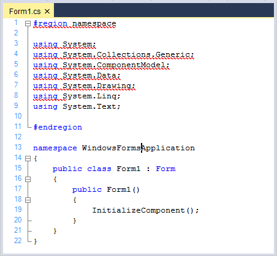The width and height of the screenshot is (277, 256).
Task: Click 'Form1' class name on line 15
Action: click(129, 169)
